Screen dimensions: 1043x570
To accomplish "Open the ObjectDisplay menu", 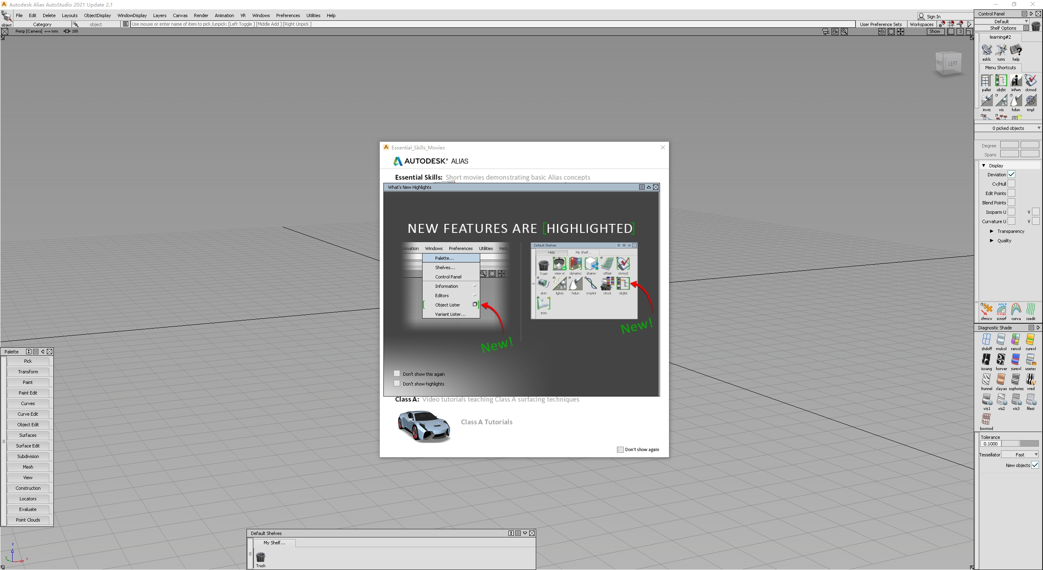I will 97,15.
